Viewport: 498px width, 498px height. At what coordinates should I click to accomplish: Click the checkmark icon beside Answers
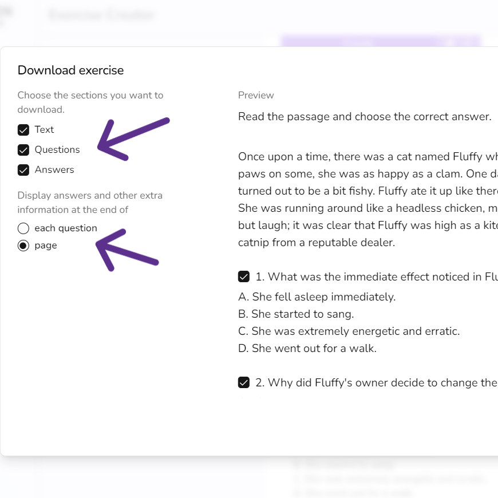coord(23,169)
